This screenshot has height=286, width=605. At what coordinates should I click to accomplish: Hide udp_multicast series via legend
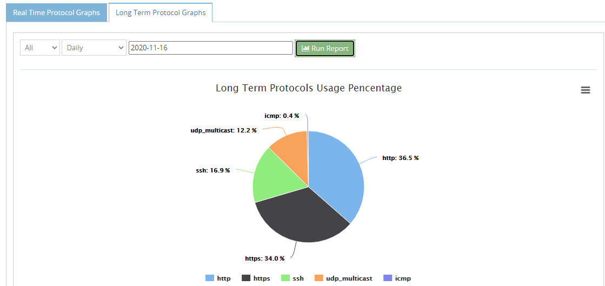pyautogui.click(x=343, y=278)
